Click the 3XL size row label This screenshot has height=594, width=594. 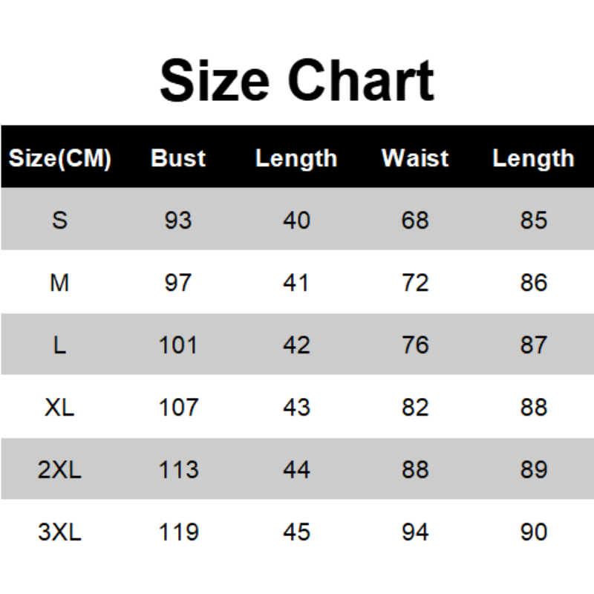tap(59, 532)
